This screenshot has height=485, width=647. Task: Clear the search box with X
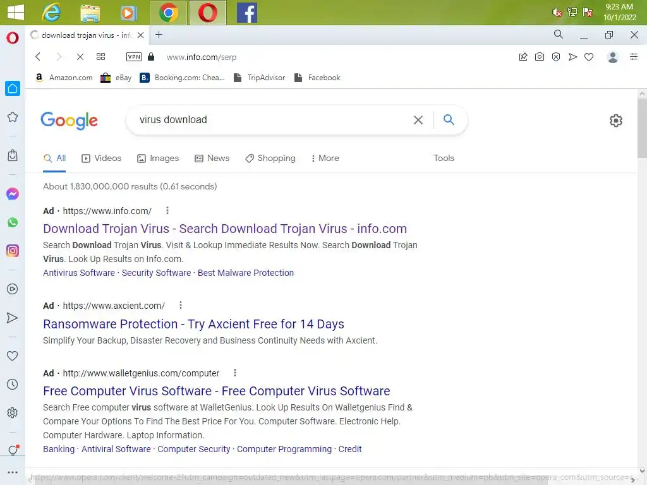point(418,120)
